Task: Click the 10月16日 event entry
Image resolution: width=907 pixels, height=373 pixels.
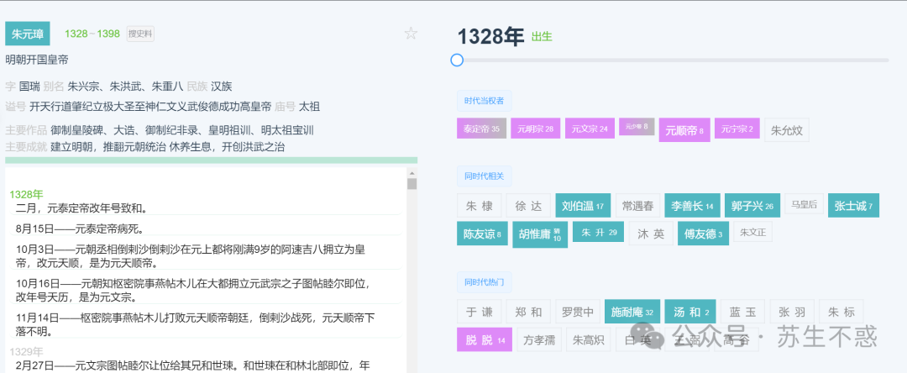Action: pyautogui.click(x=192, y=291)
